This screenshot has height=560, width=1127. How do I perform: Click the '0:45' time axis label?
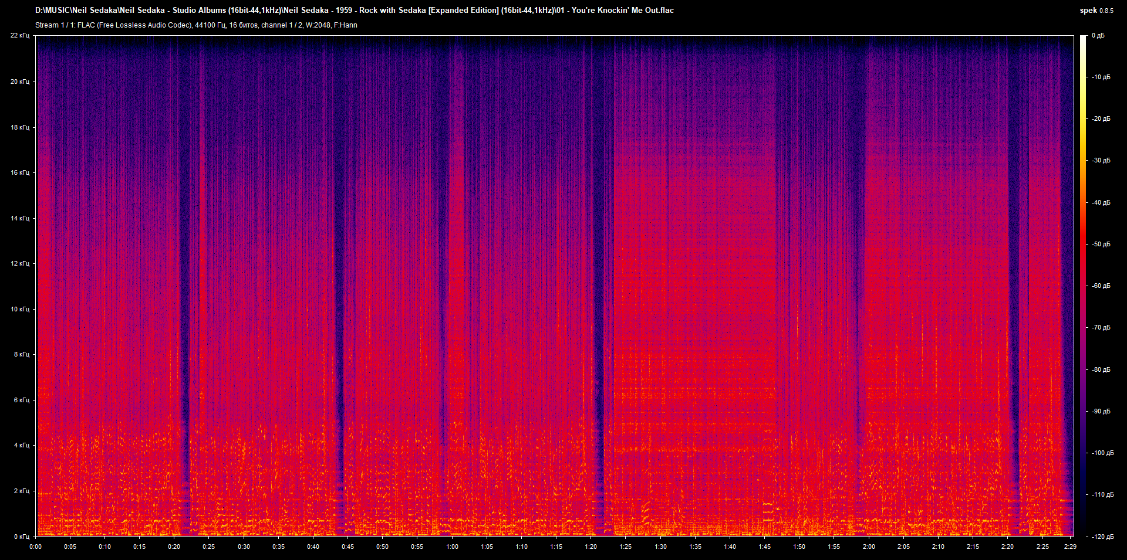[348, 547]
